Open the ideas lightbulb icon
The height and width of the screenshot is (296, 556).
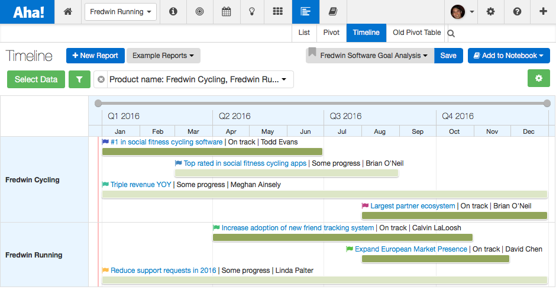coord(252,12)
